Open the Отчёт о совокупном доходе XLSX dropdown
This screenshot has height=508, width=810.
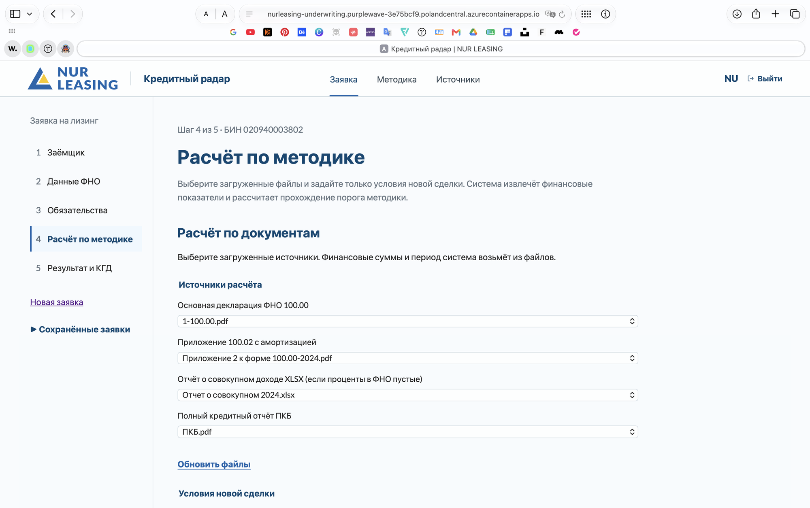pyautogui.click(x=408, y=395)
